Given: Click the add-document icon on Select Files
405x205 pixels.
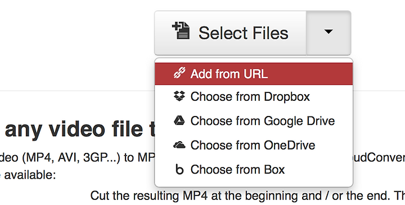Looking at the screenshot, I should coord(181,31).
